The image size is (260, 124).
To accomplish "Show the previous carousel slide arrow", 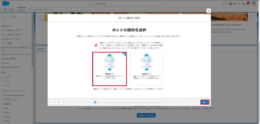I will (41, 18).
